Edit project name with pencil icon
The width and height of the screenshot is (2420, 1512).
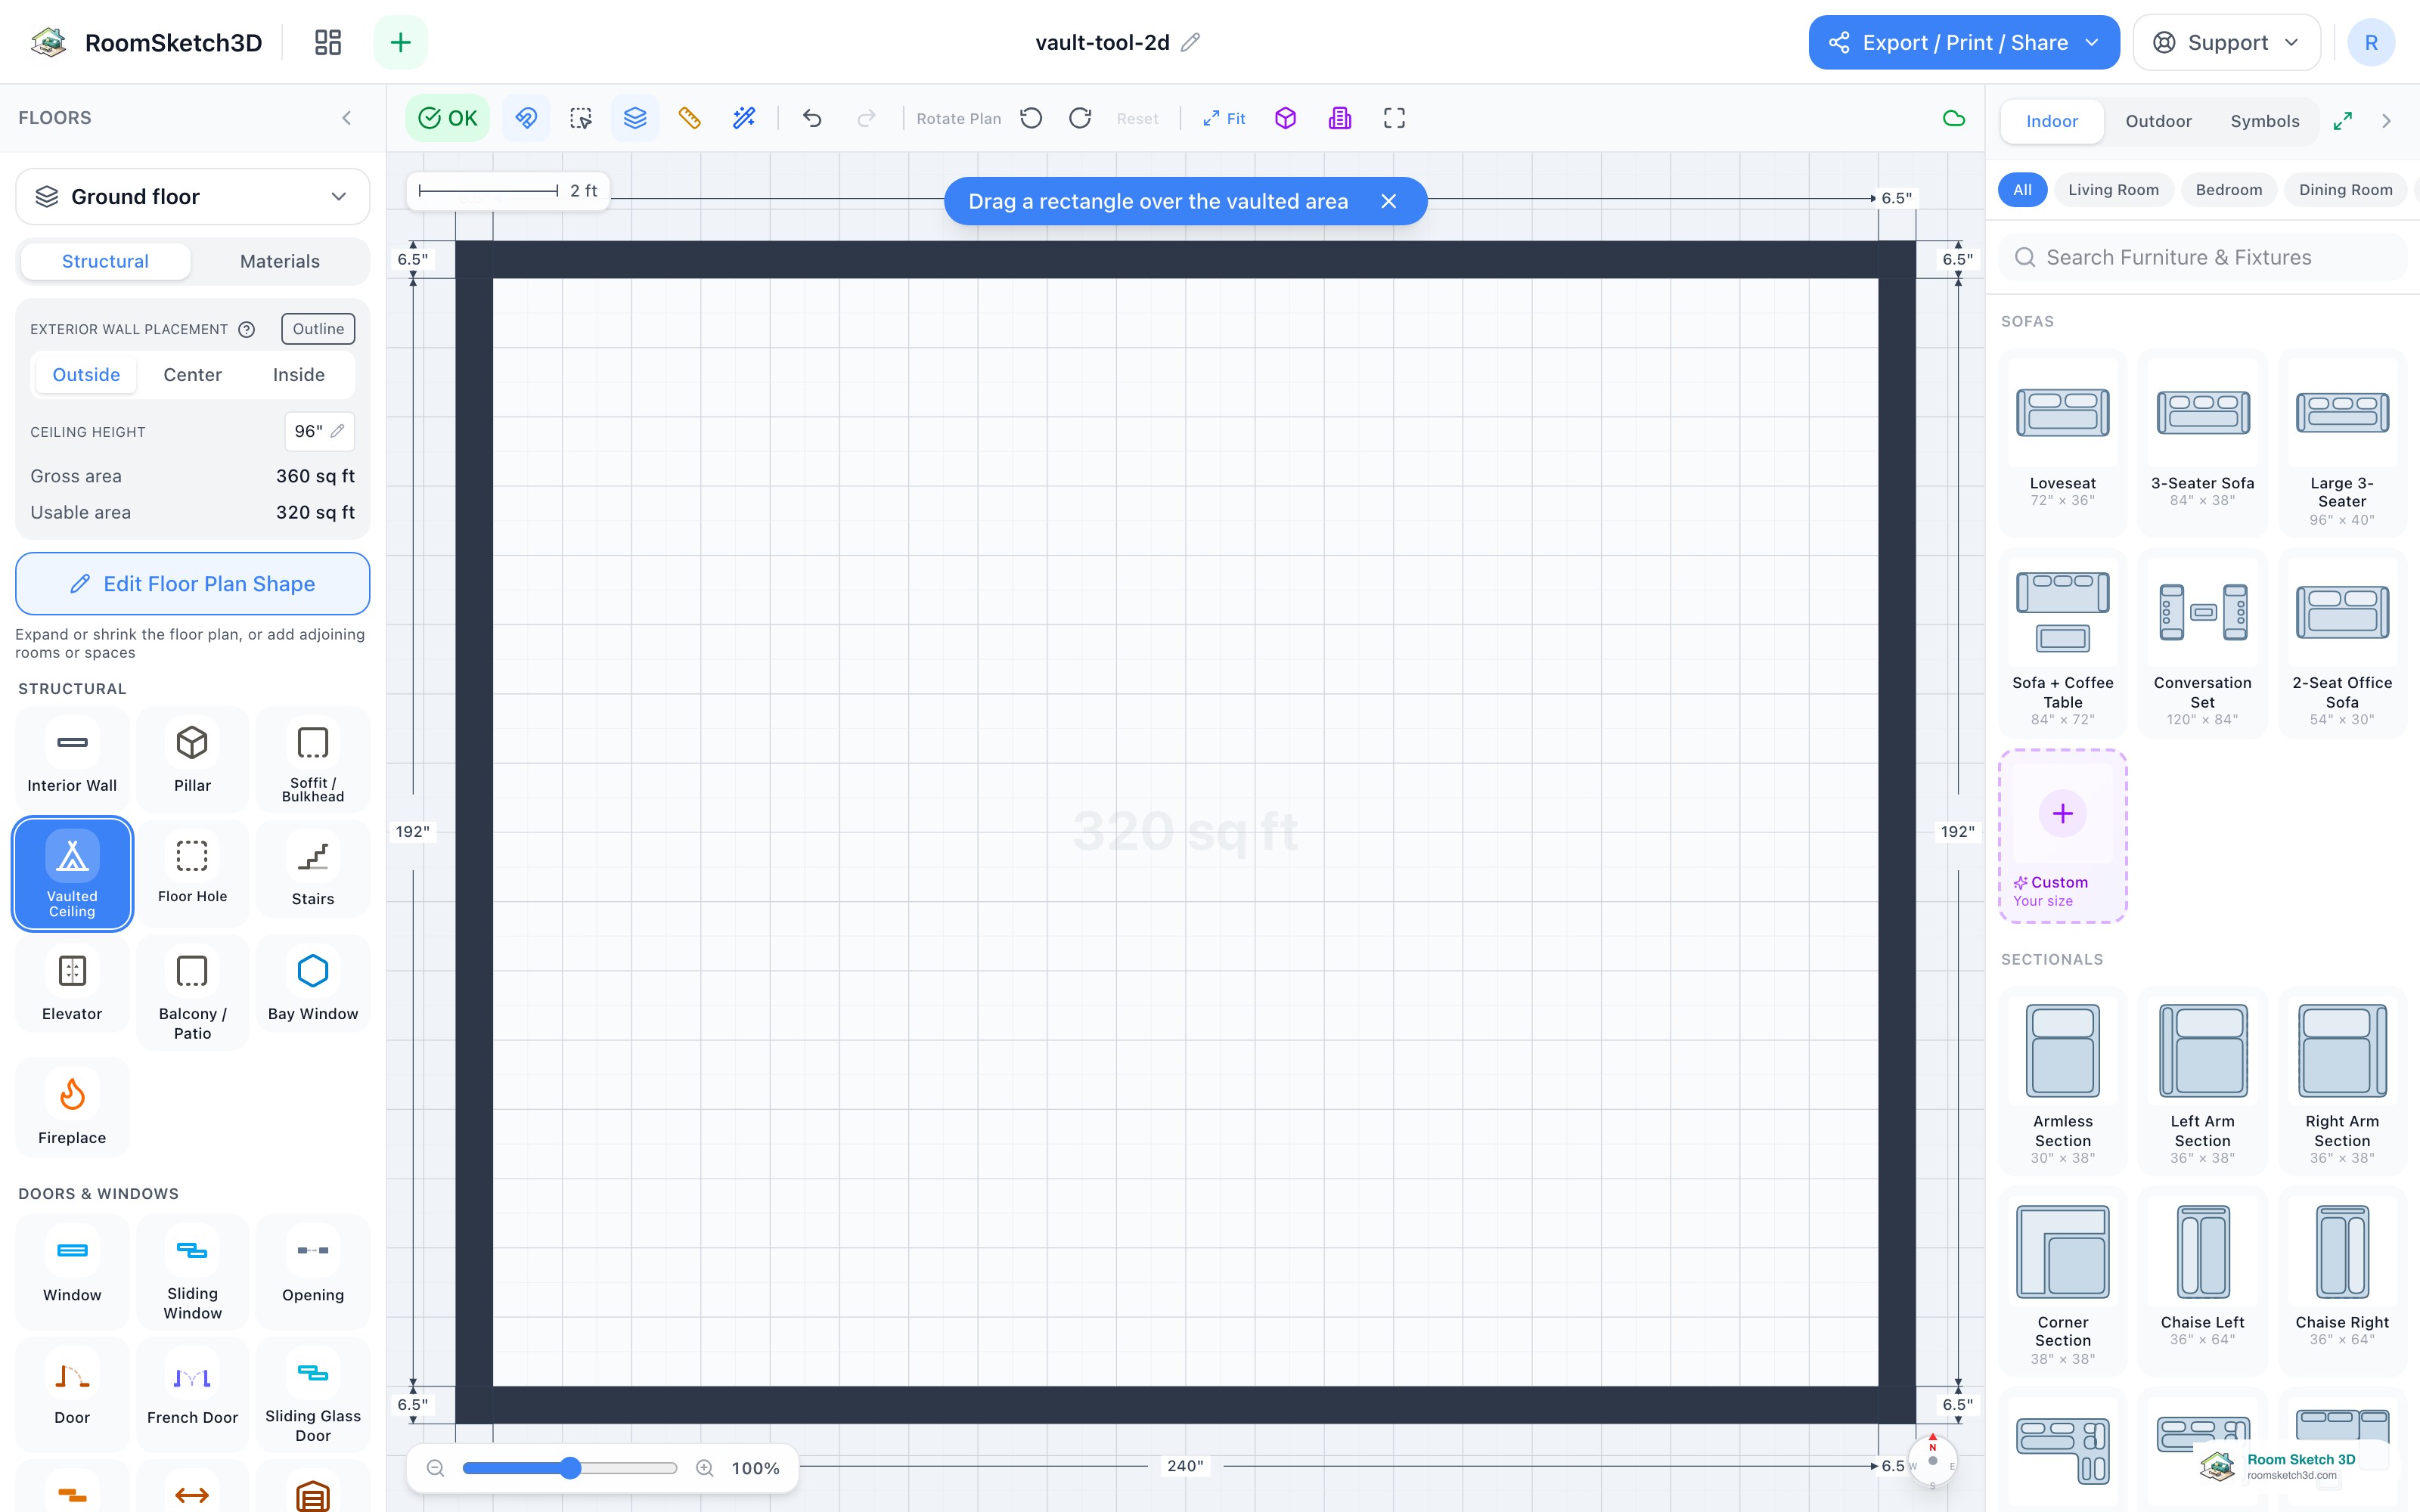pyautogui.click(x=1190, y=42)
